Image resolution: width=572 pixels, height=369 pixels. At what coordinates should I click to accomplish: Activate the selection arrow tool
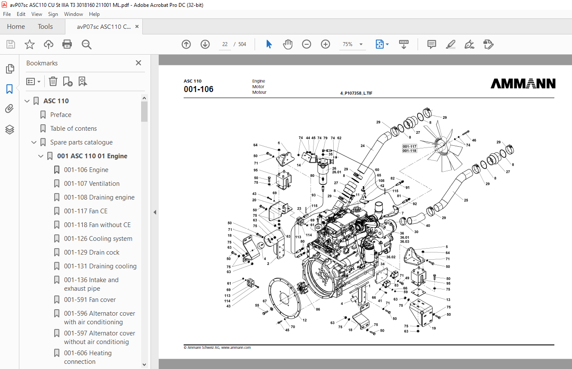point(269,44)
